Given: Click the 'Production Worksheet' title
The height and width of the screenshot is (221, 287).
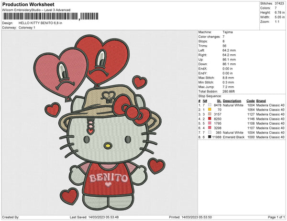Looking at the screenshot, I should 28,4.
